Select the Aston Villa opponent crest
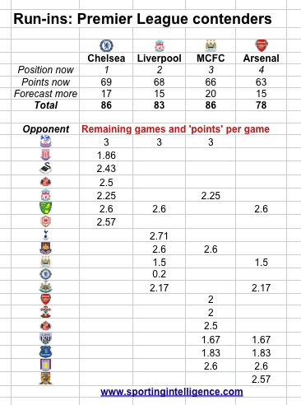The height and width of the screenshot is (405, 301). tap(45, 365)
